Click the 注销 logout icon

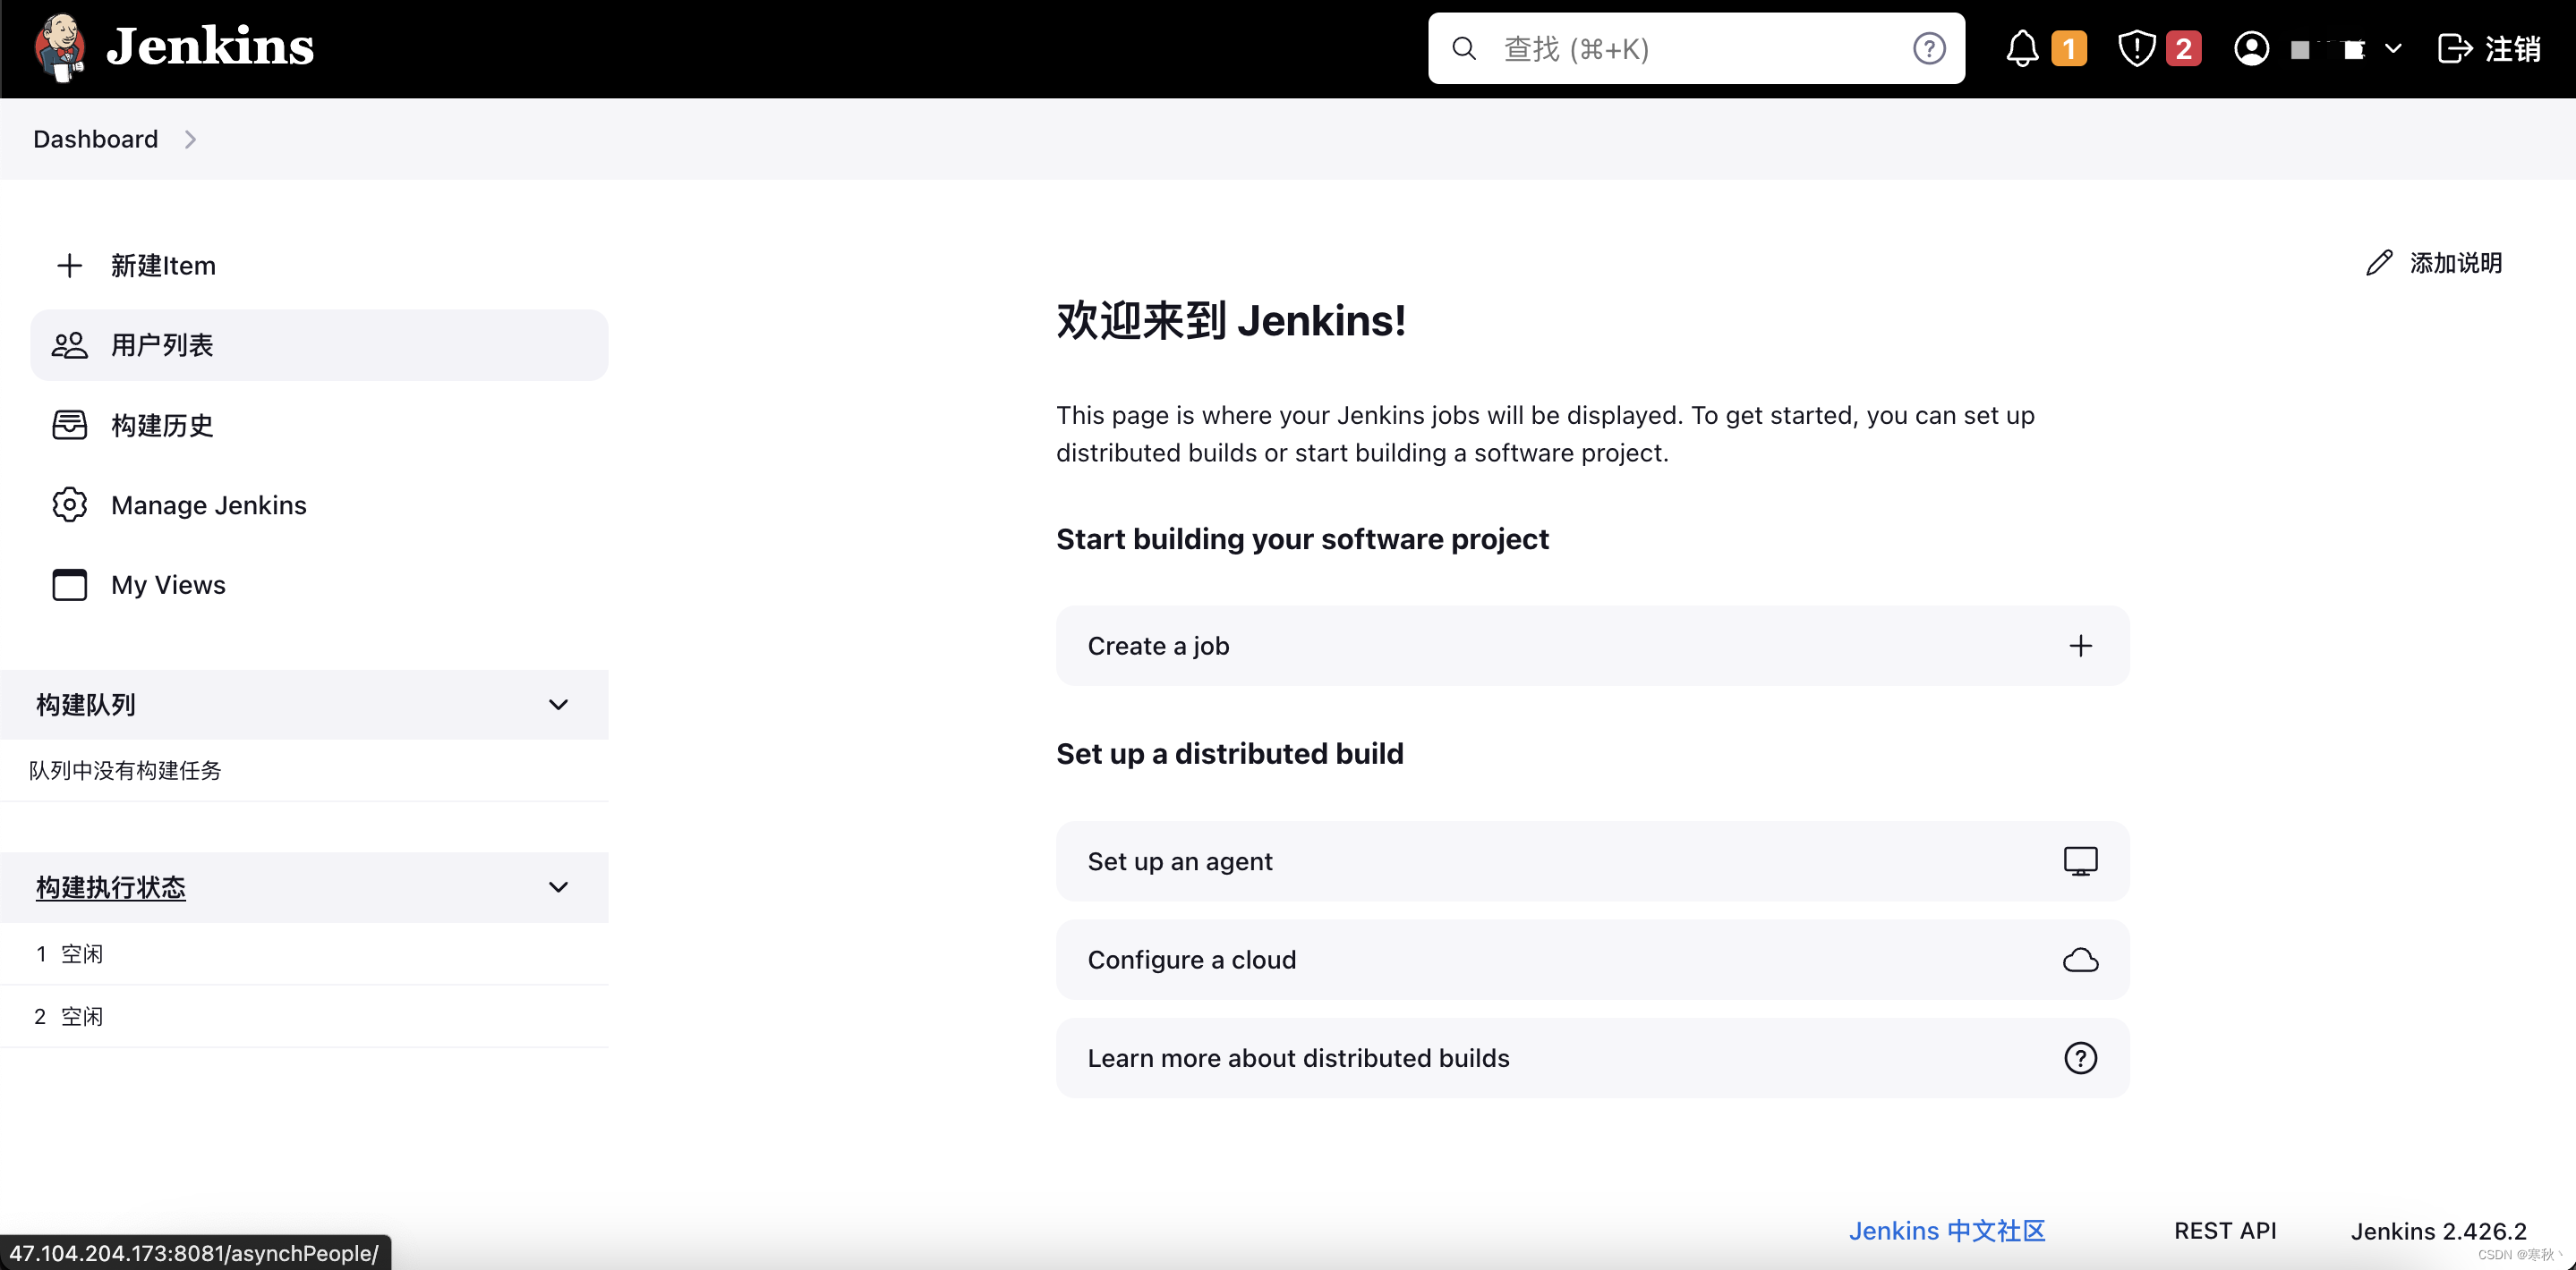pos(2458,47)
